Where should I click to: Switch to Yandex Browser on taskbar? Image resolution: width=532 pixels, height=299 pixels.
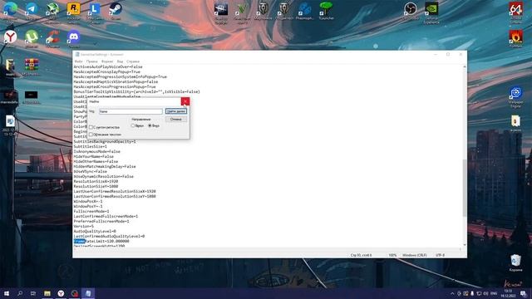[61, 293]
